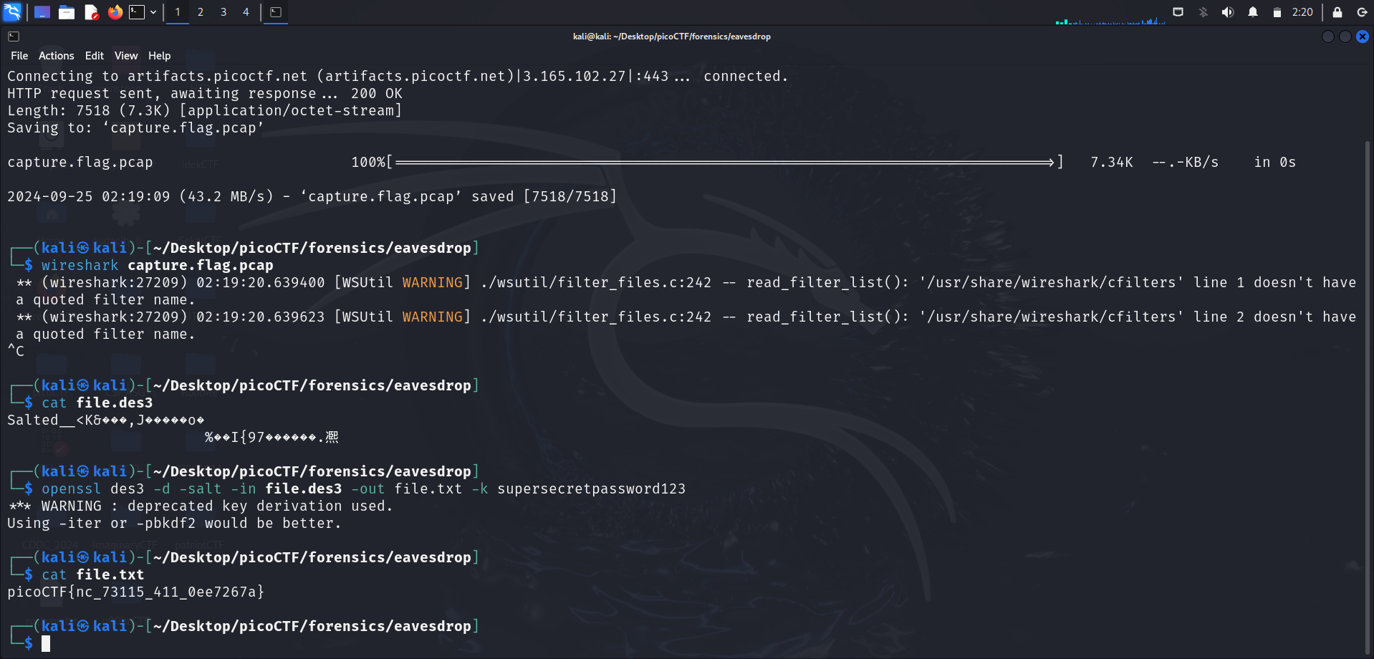Launch Firefox from the top panel
Screen dimensions: 1374x659
tap(115, 12)
